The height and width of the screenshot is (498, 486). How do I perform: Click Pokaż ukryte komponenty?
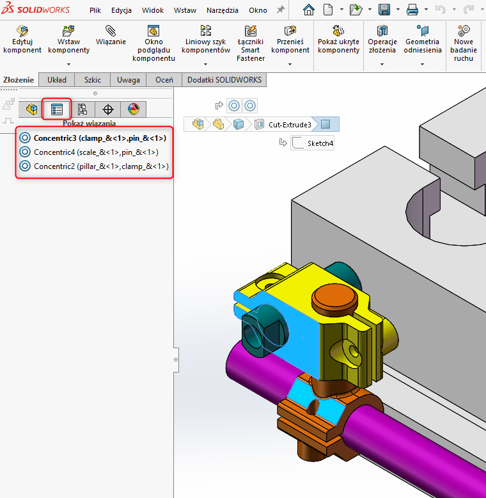coord(338,40)
